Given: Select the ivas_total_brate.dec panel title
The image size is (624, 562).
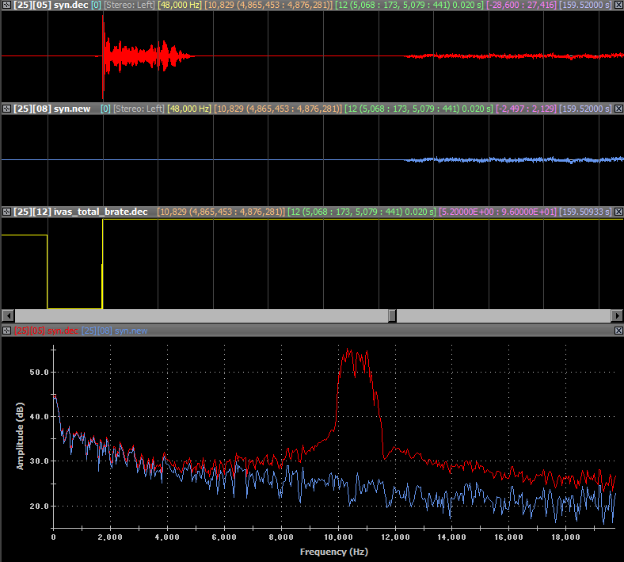Looking at the screenshot, I should click(x=81, y=212).
